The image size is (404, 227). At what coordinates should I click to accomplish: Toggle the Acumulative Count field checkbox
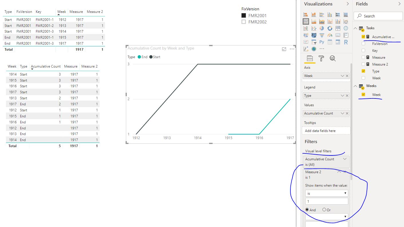[363, 37]
